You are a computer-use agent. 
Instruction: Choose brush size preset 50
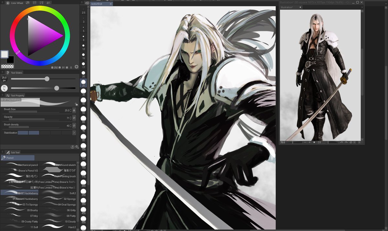[83, 110]
